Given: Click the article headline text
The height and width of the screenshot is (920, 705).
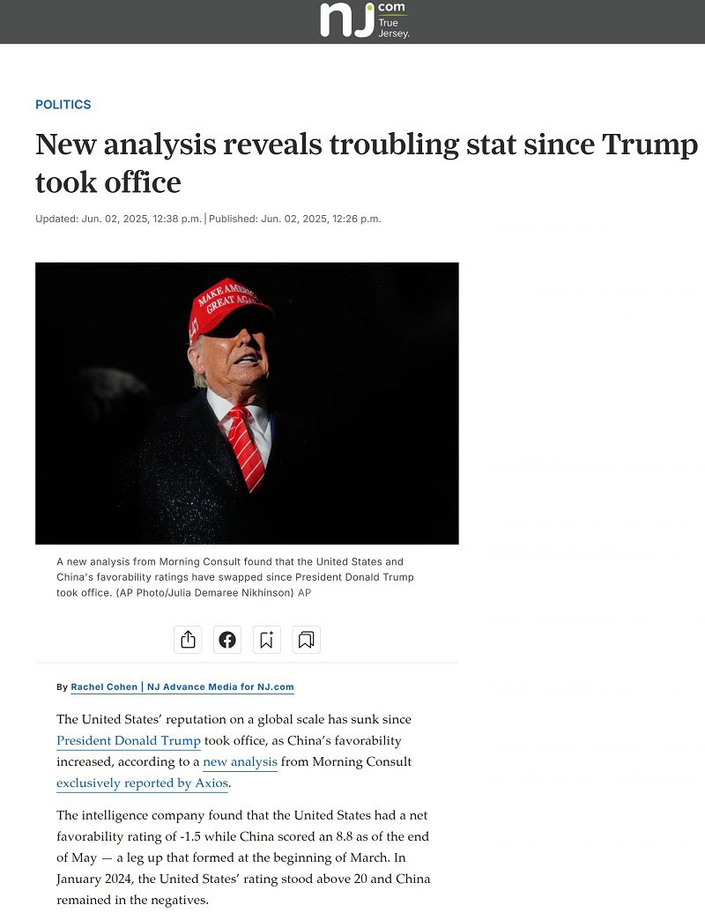Looking at the screenshot, I should coord(367,163).
